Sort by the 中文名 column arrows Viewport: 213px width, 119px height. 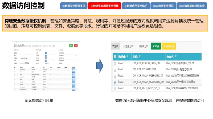tap(176, 56)
